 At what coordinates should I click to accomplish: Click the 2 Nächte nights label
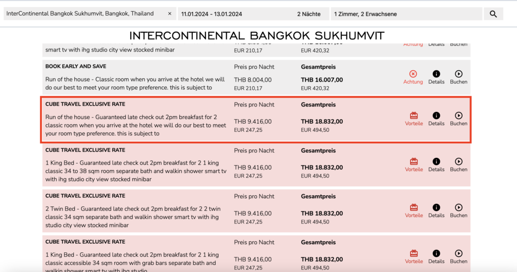coord(308,14)
